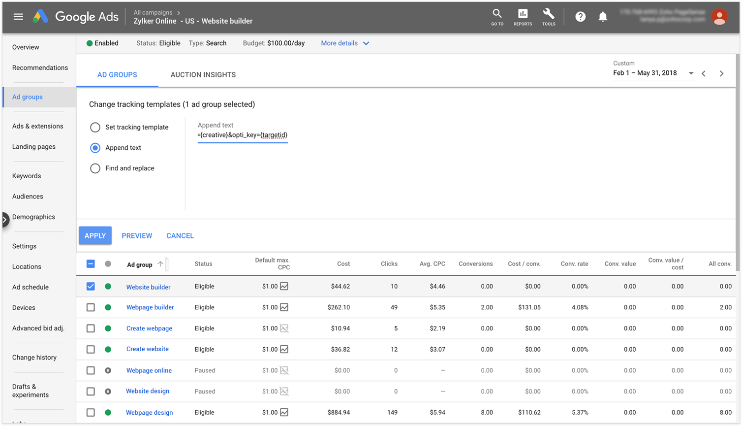Check the Webpage builder row checkbox
Image resolution: width=742 pixels, height=426 pixels.
point(91,307)
